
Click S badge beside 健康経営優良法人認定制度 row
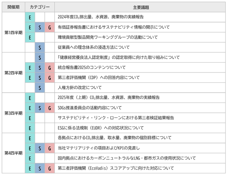click(40, 58)
